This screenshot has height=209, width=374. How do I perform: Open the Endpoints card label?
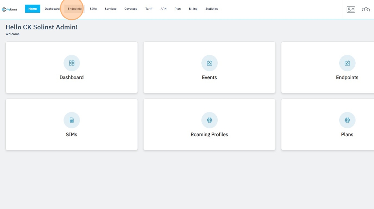(347, 77)
